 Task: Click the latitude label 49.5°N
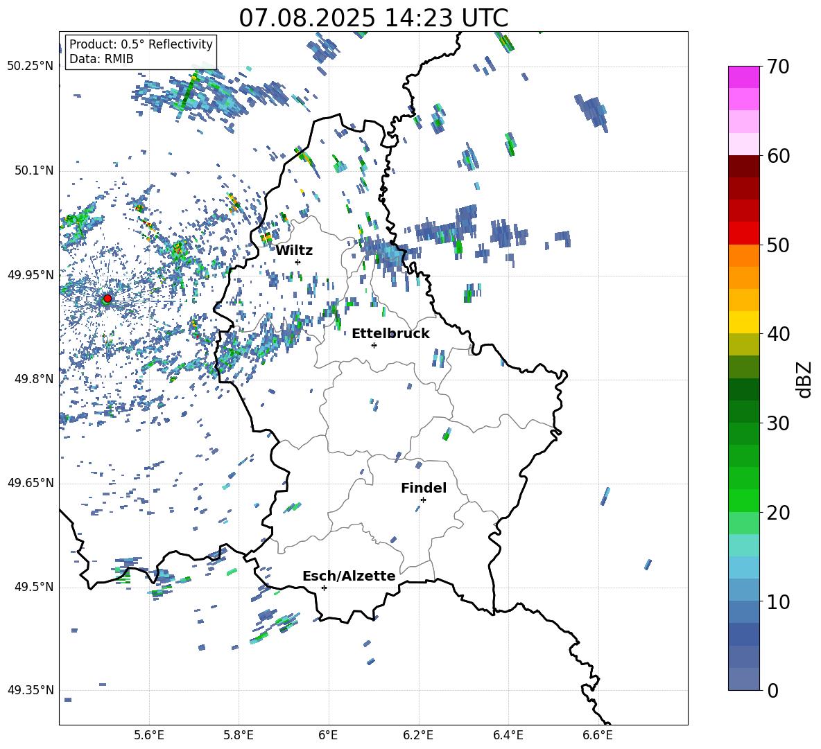(x=33, y=587)
